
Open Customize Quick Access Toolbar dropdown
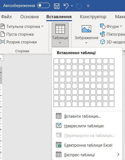click(x=88, y=6)
